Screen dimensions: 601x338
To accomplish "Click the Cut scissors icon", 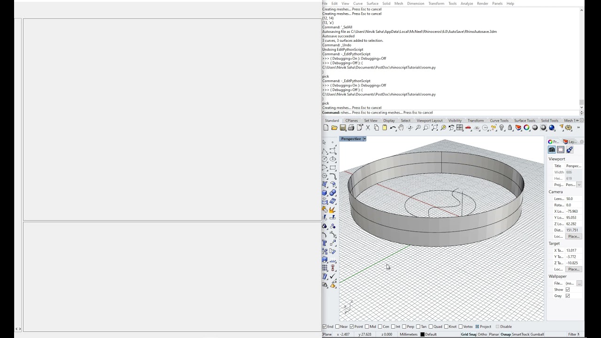I will (368, 128).
